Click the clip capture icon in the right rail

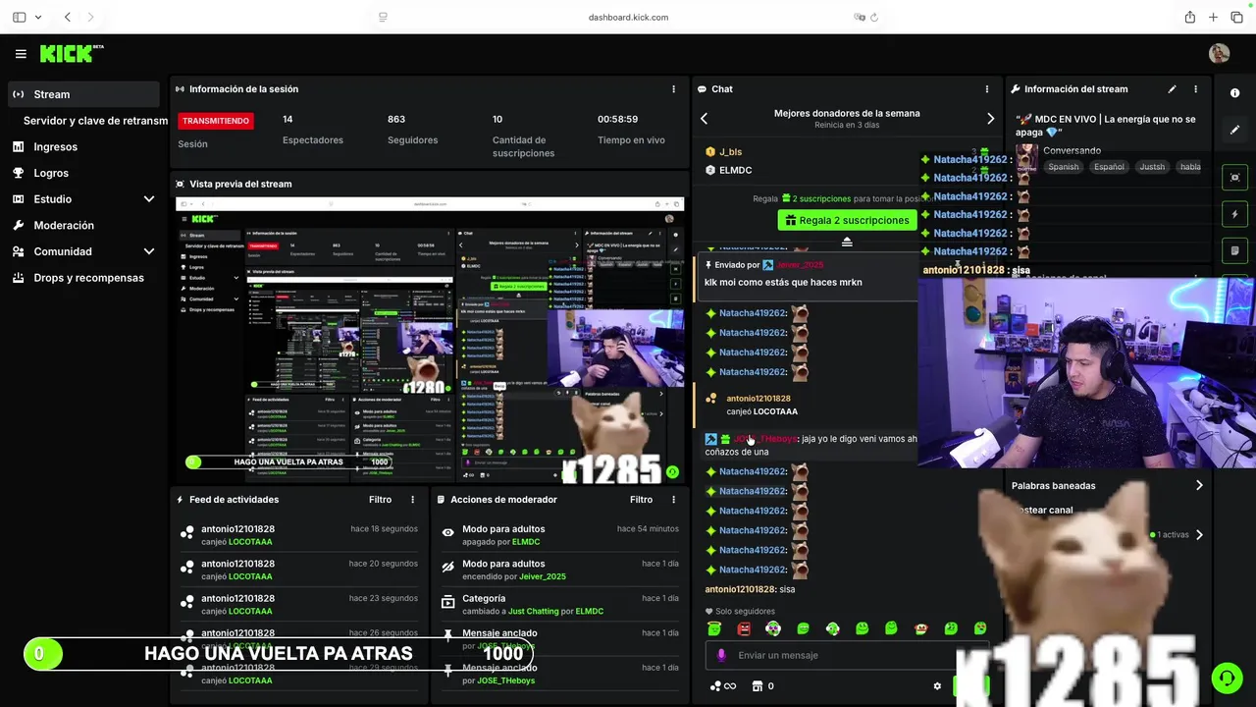(1234, 178)
